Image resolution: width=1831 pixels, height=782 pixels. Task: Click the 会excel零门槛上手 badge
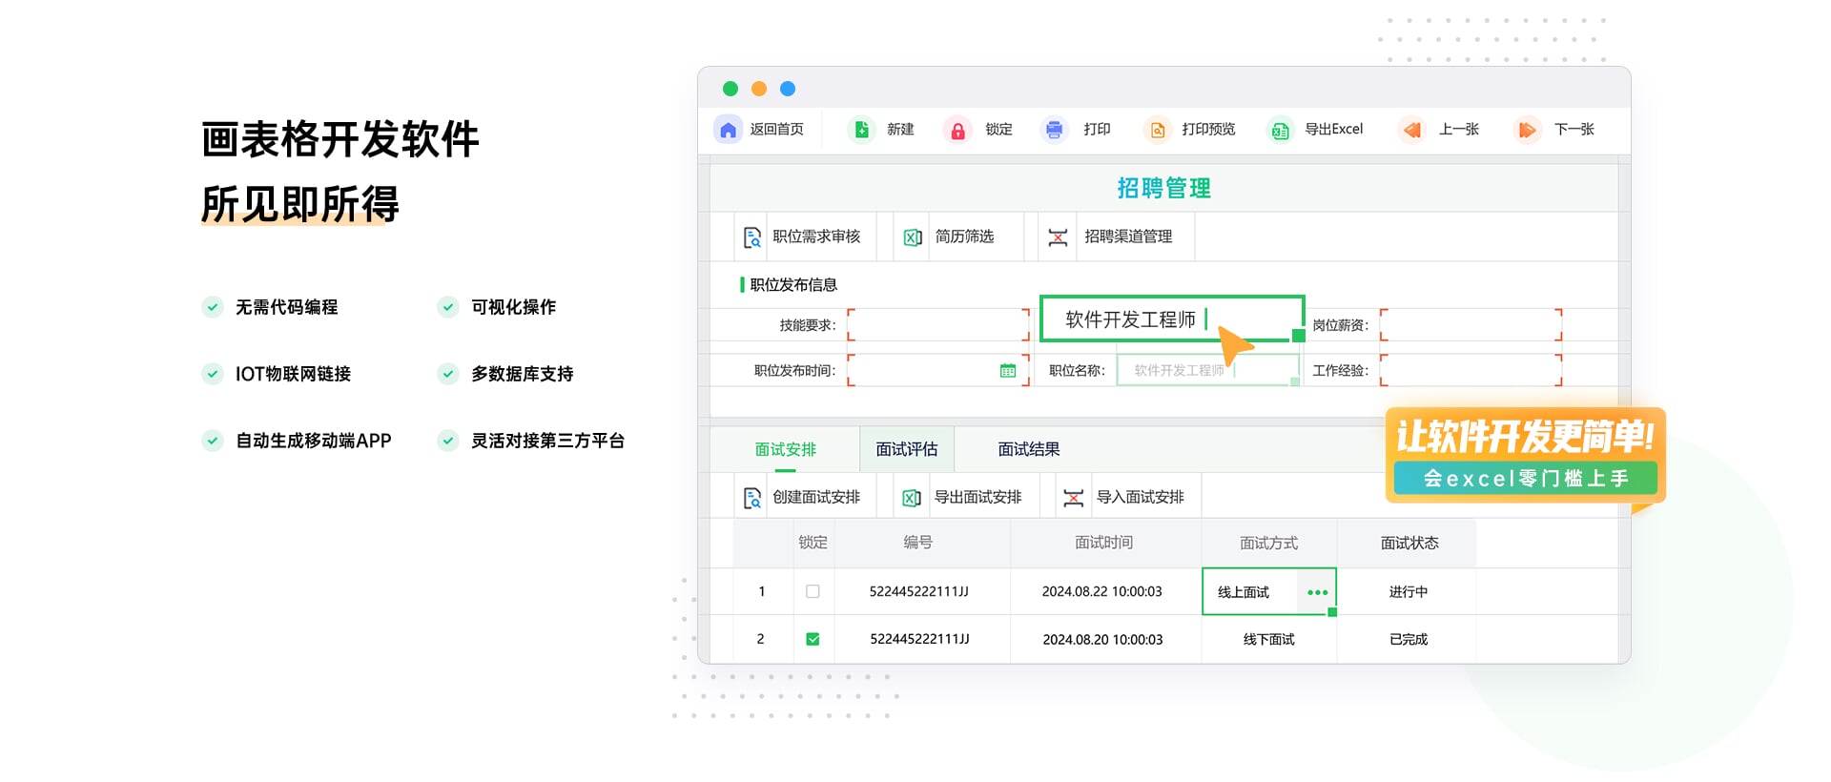coord(1526,479)
